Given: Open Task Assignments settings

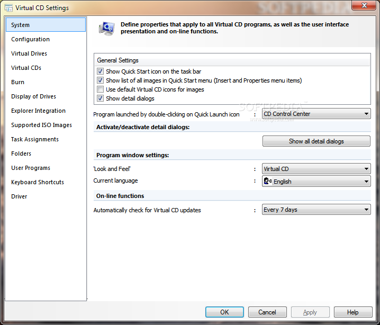Looking at the screenshot, I should (46, 139).
